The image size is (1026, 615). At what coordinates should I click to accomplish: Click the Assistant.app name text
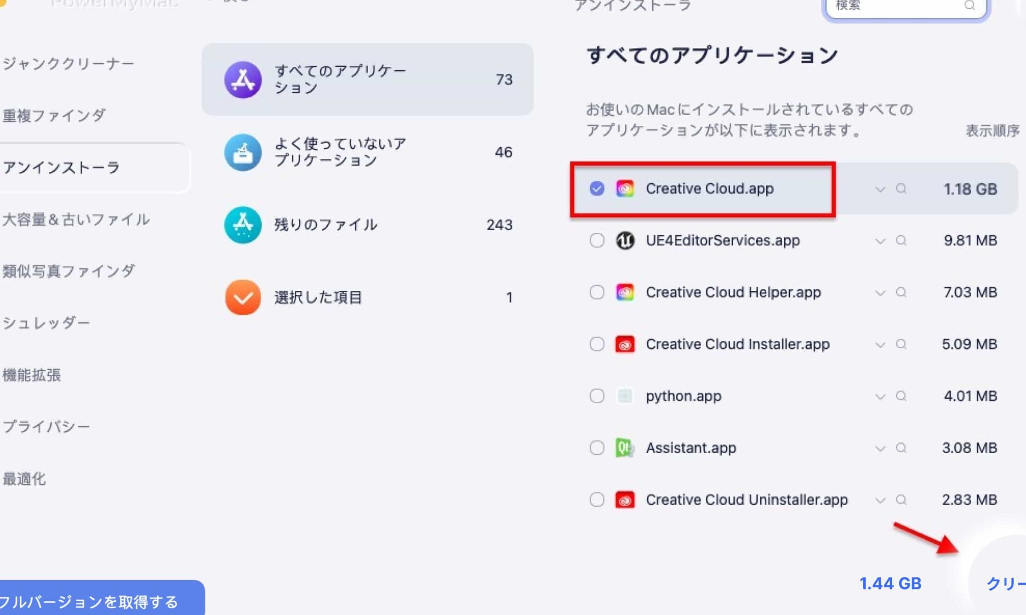(x=691, y=448)
